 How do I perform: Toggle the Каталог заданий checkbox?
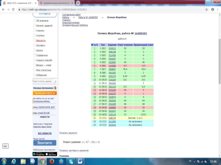(34, 25)
